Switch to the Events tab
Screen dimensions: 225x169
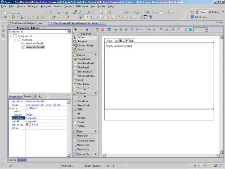pos(27,96)
